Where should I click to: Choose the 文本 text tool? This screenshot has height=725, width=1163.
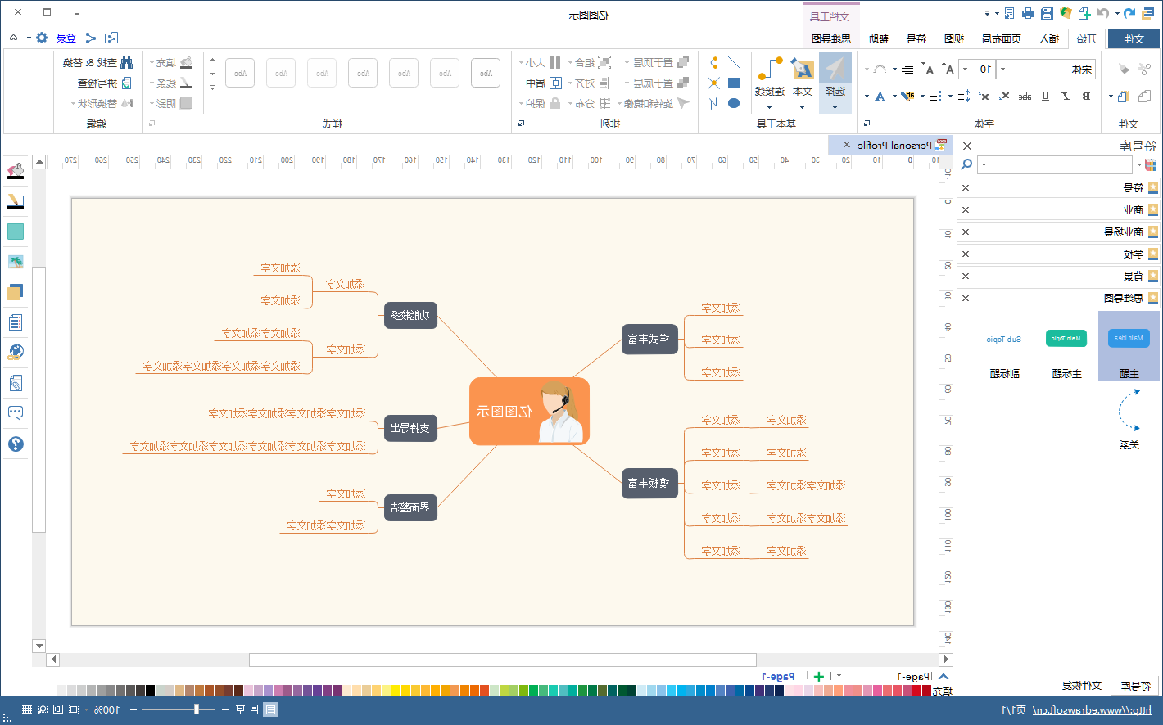tap(803, 83)
